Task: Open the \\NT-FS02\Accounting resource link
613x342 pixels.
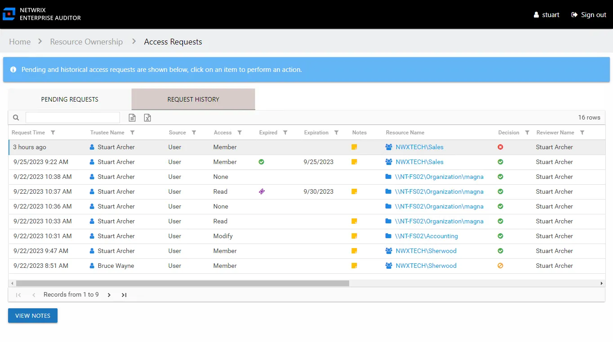Action: pos(426,236)
